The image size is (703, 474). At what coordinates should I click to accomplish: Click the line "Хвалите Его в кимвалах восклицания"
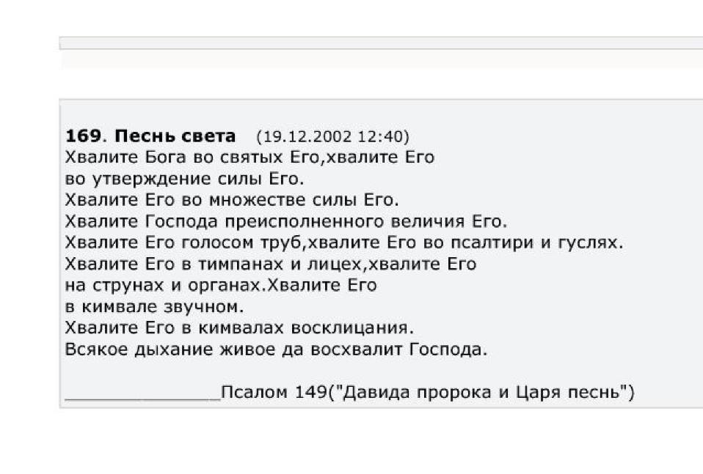(x=240, y=327)
